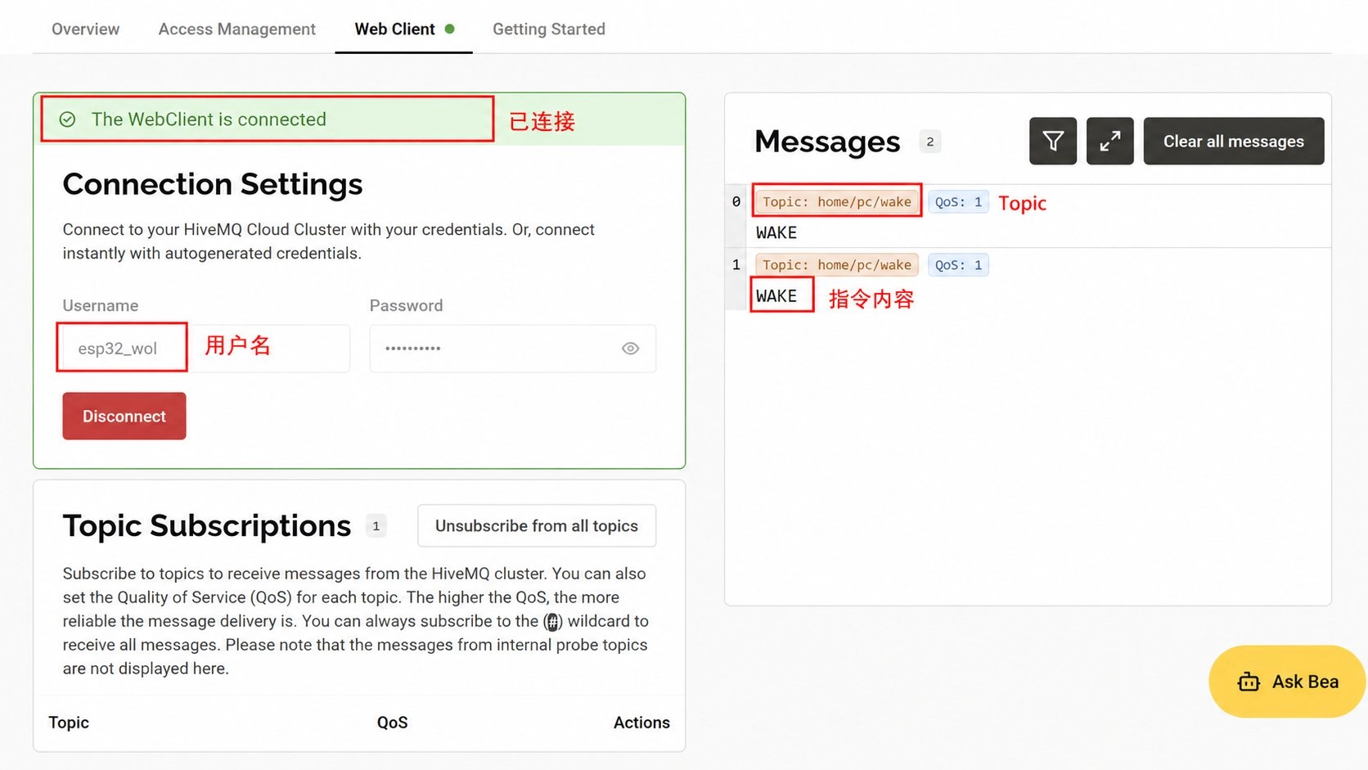
Task: Click 'The WebClient is connected' status text
Action: click(x=209, y=119)
